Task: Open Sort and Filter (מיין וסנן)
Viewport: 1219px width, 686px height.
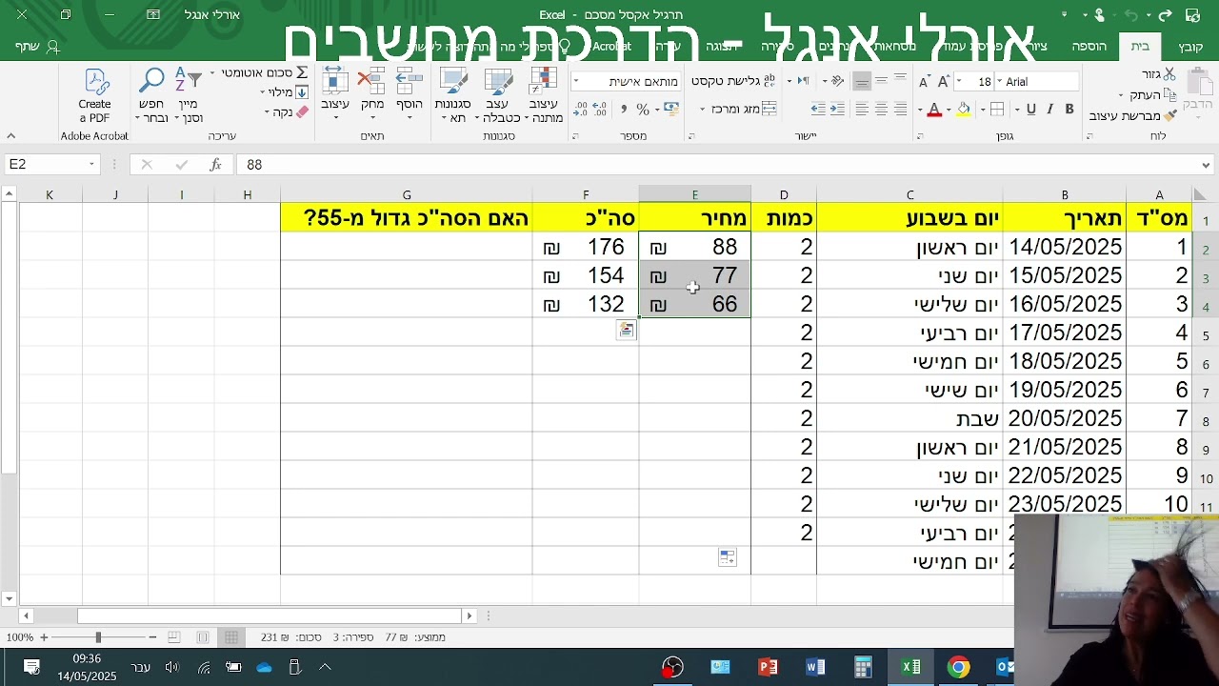Action: [x=189, y=94]
